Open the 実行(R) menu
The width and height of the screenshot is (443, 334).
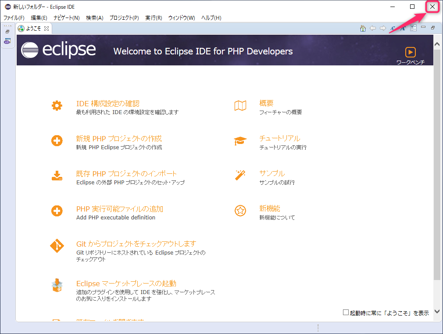click(154, 18)
